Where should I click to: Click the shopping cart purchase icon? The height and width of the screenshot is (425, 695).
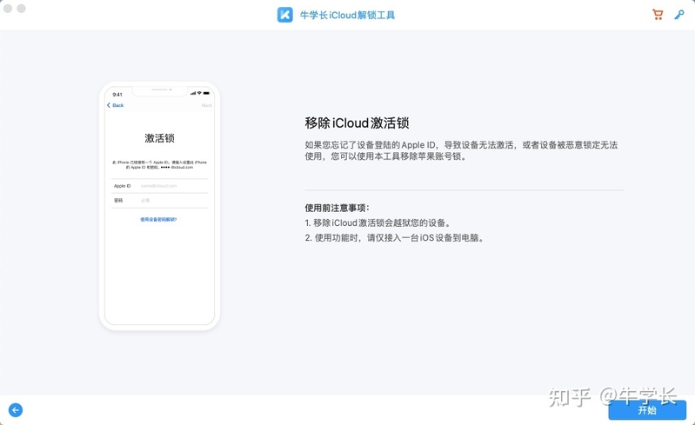658,15
